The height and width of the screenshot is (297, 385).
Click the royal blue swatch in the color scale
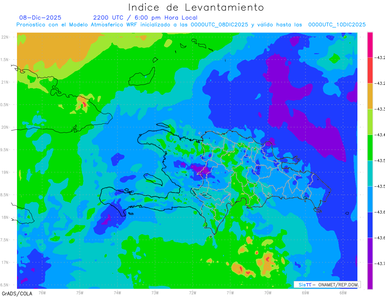(370, 225)
